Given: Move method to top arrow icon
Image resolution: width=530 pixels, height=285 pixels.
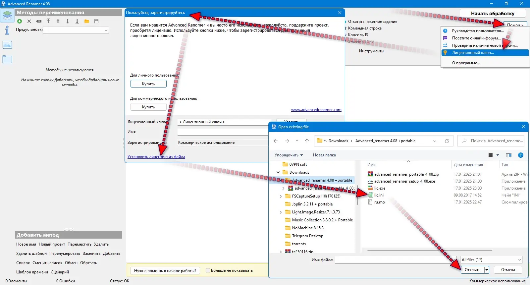Looking at the screenshot, I should tap(48, 21).
